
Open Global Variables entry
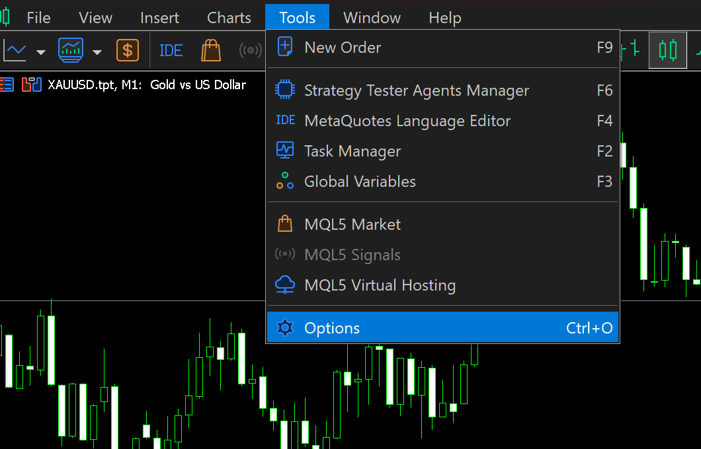coord(442,182)
